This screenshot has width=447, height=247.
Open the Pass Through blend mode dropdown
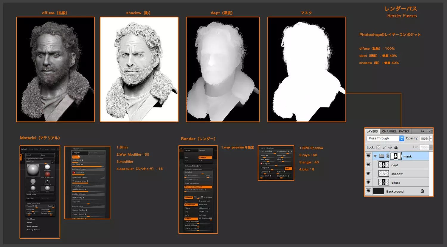pos(385,138)
